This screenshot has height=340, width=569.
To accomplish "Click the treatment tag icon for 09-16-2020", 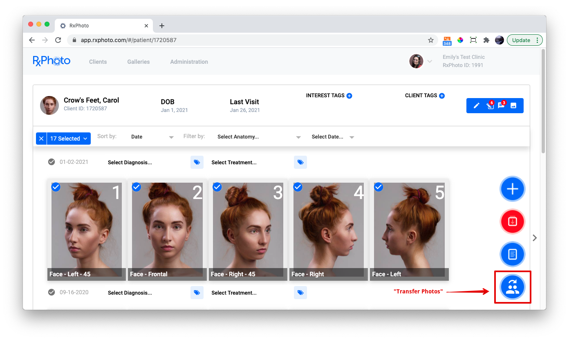I will tap(300, 293).
